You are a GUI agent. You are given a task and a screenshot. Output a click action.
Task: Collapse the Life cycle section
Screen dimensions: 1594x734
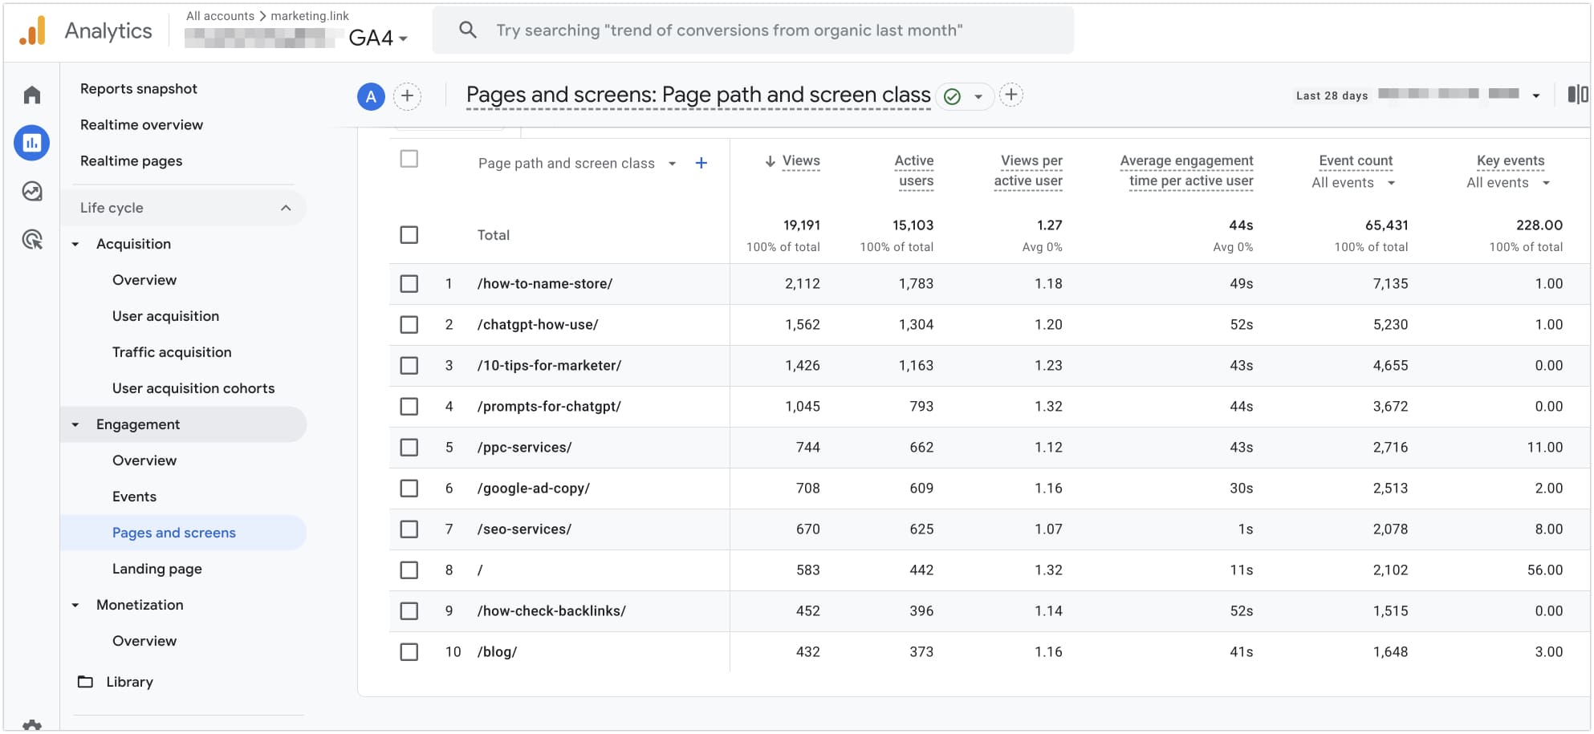[287, 207]
